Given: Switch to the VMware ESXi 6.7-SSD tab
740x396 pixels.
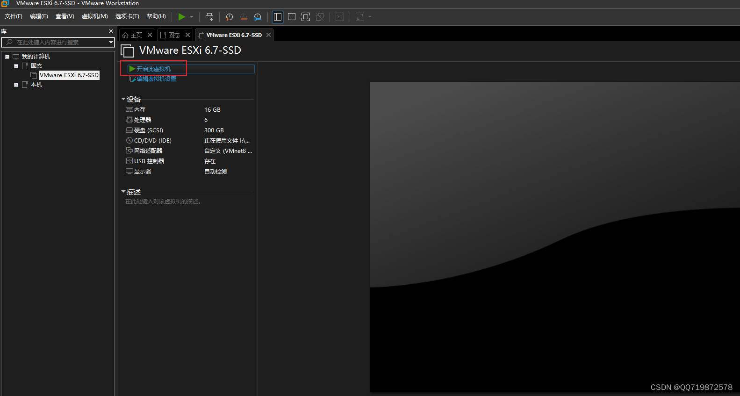Looking at the screenshot, I should pyautogui.click(x=230, y=35).
